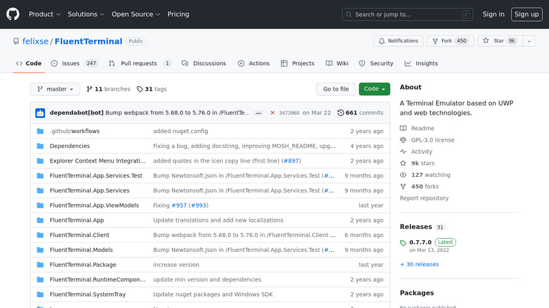This screenshot has height=308, width=549.
Task: Click the Notifications button
Action: 398,41
